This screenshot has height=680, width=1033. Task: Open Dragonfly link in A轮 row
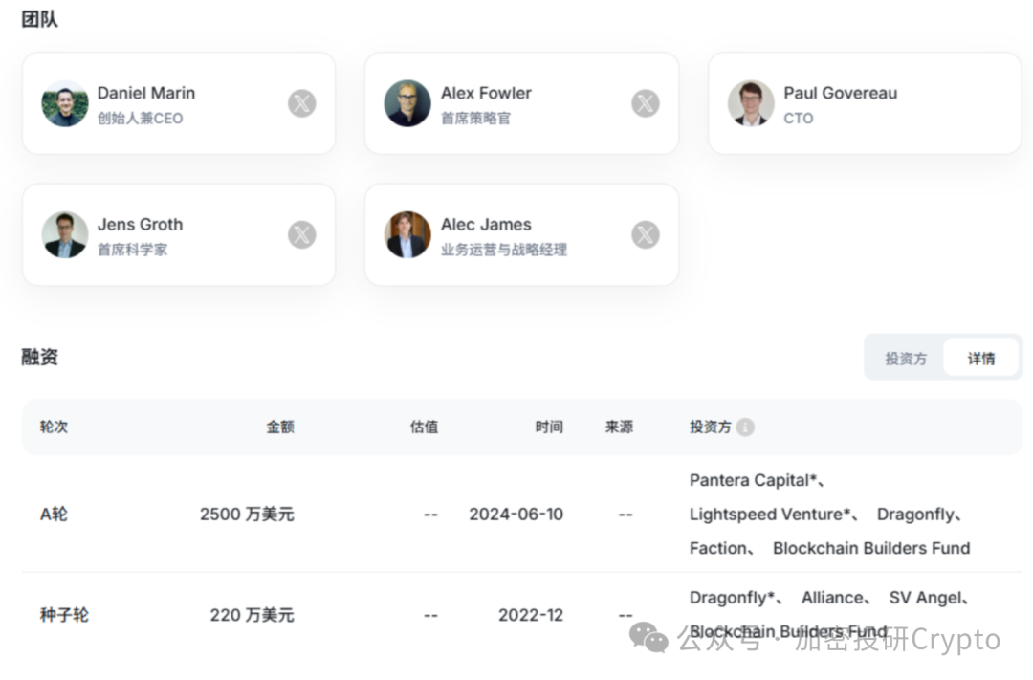tap(915, 515)
